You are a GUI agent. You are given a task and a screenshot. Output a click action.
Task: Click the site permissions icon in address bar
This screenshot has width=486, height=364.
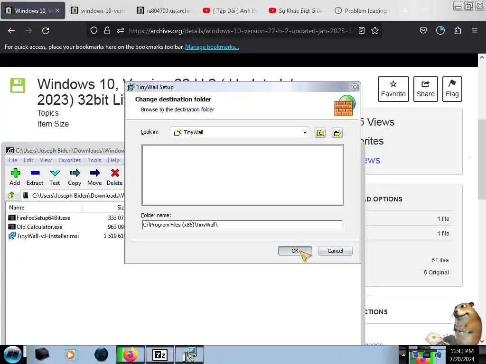point(121,31)
